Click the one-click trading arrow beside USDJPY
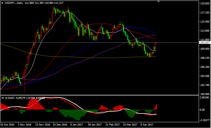The width and height of the screenshot is (211, 128). [2, 3]
